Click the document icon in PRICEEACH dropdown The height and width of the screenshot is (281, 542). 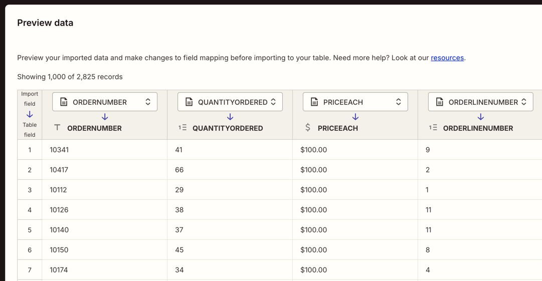tap(314, 102)
